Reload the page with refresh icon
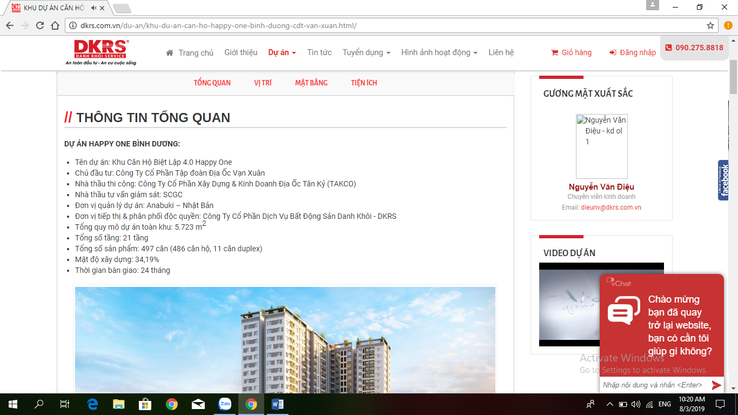 click(40, 25)
